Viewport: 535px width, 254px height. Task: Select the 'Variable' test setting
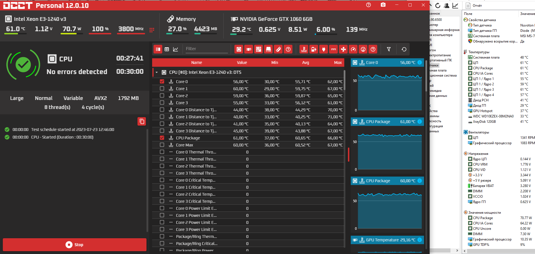tap(73, 98)
